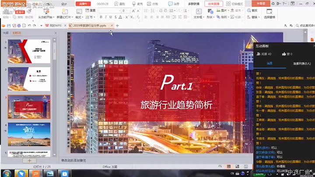Open the 从当前开始 dropdown arrow
This screenshot has width=315, height=177.
pos(54,17)
